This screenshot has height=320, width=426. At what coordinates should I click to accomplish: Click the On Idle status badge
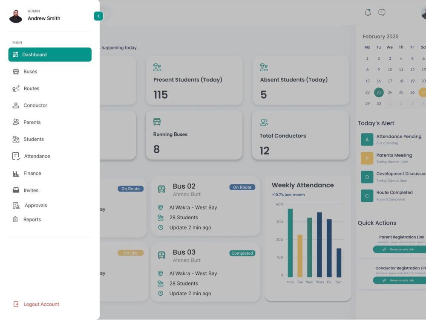[x=130, y=253]
